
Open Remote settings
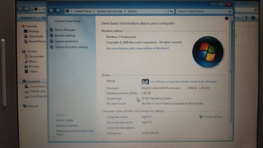click(x=65, y=36)
